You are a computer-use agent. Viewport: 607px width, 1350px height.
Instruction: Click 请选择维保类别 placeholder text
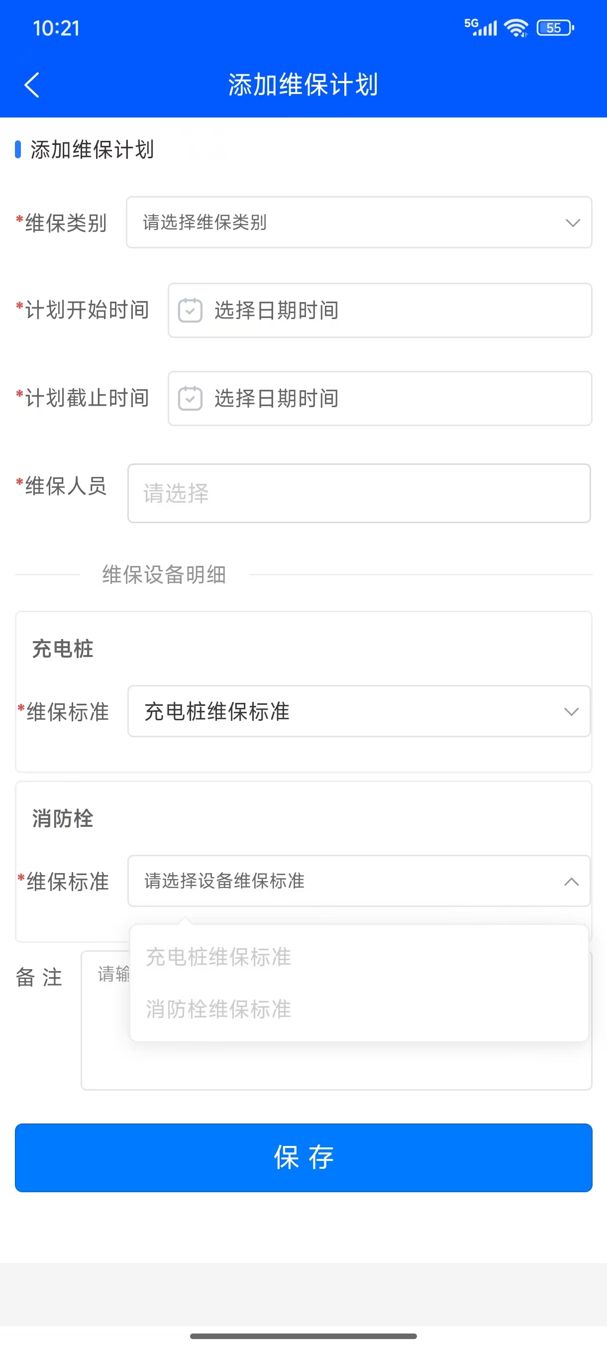coord(205,222)
